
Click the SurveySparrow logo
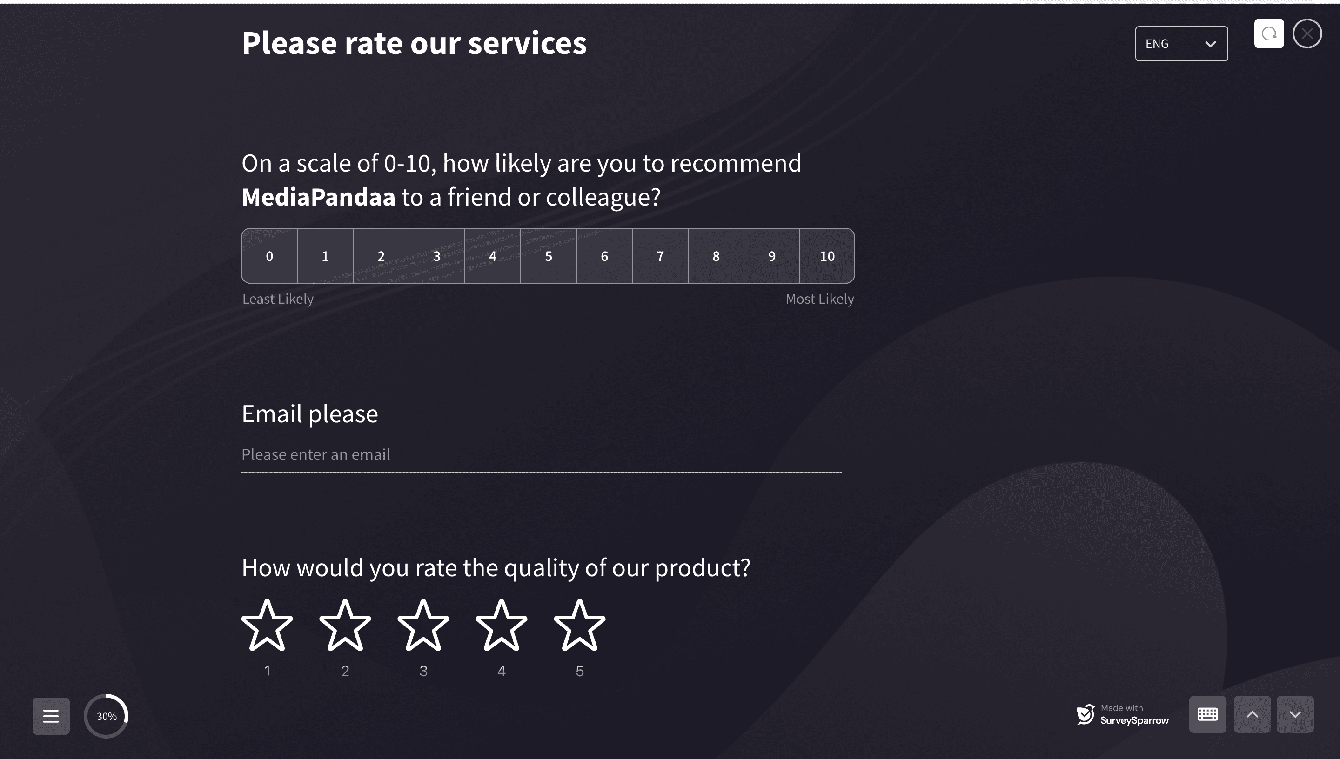pyautogui.click(x=1085, y=714)
